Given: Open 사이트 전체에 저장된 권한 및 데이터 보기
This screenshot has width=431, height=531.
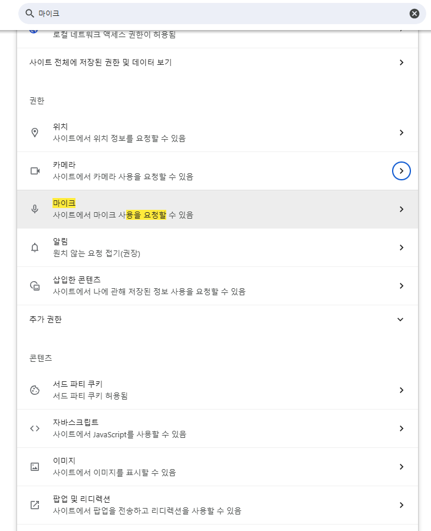Looking at the screenshot, I should coord(218,62).
